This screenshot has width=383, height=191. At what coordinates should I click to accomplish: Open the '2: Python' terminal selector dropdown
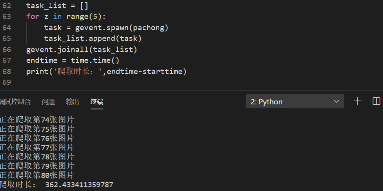(295, 102)
